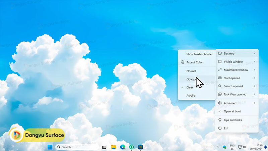The image size is (268, 151).
Task: Expand the Search opened submenu arrow
Action: pos(254,86)
